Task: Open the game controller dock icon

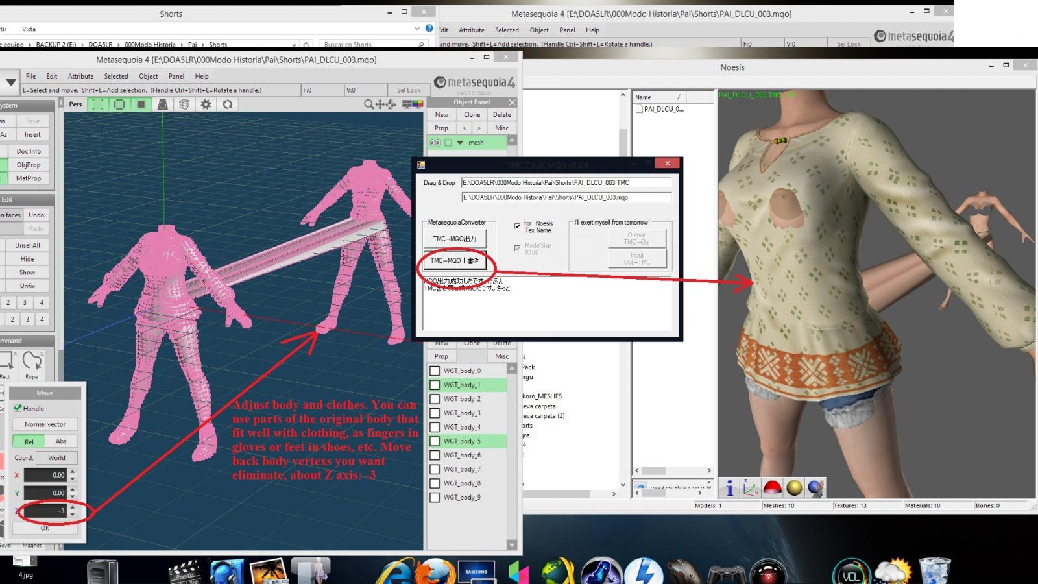Action: (726, 574)
